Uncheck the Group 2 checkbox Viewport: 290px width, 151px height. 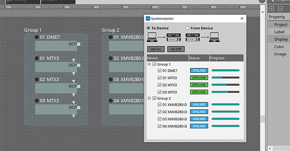click(x=154, y=98)
